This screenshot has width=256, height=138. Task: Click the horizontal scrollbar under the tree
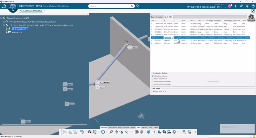[x=45, y=124]
